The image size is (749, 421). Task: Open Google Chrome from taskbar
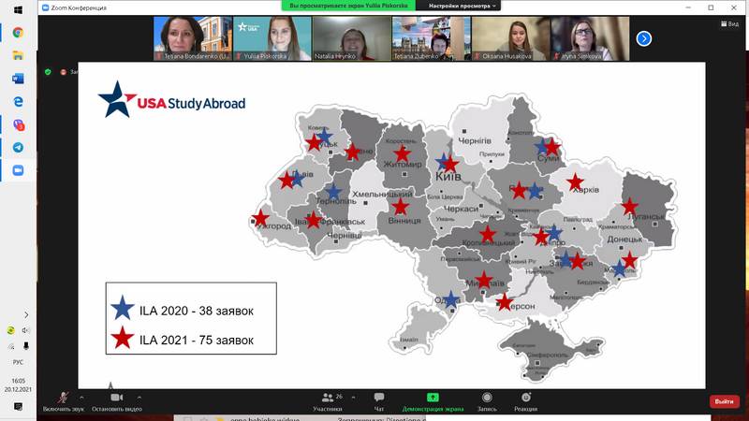point(18,33)
